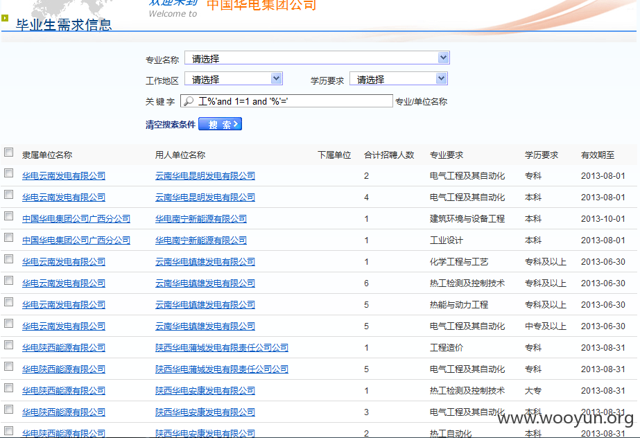Check the 热工检测及控制技术 专科及以上 row
The image size is (640, 438).
click(x=8, y=281)
